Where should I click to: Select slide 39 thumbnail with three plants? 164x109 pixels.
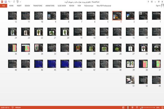[130, 64]
